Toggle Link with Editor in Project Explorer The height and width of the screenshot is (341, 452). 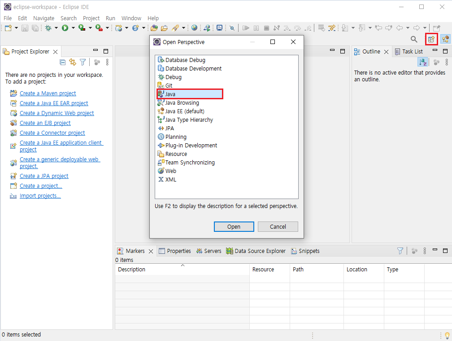72,62
